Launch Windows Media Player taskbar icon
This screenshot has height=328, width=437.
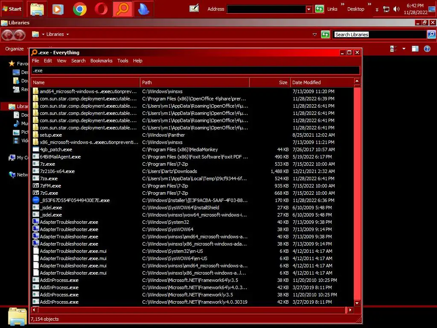click(58, 9)
